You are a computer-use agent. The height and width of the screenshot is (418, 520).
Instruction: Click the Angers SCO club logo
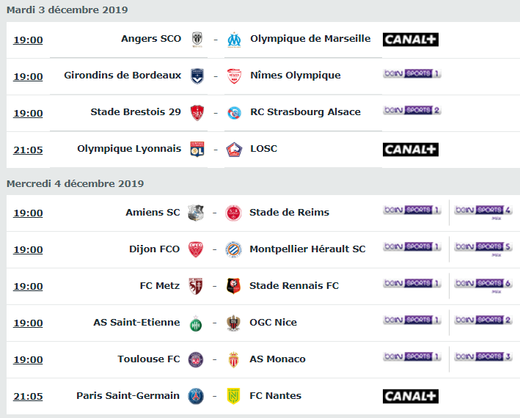197,40
